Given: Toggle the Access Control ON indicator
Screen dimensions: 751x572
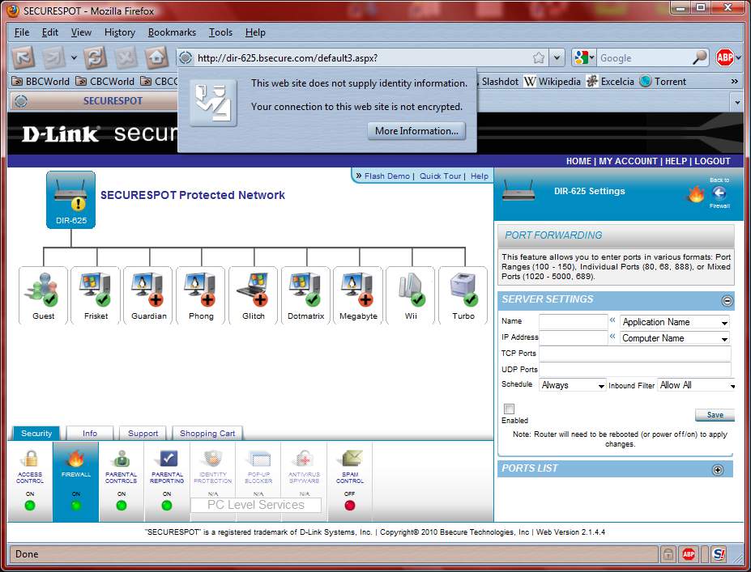Looking at the screenshot, I should click(x=30, y=505).
